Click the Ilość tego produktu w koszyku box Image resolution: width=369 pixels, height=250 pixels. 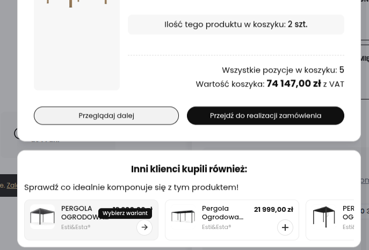pyautogui.click(x=236, y=25)
